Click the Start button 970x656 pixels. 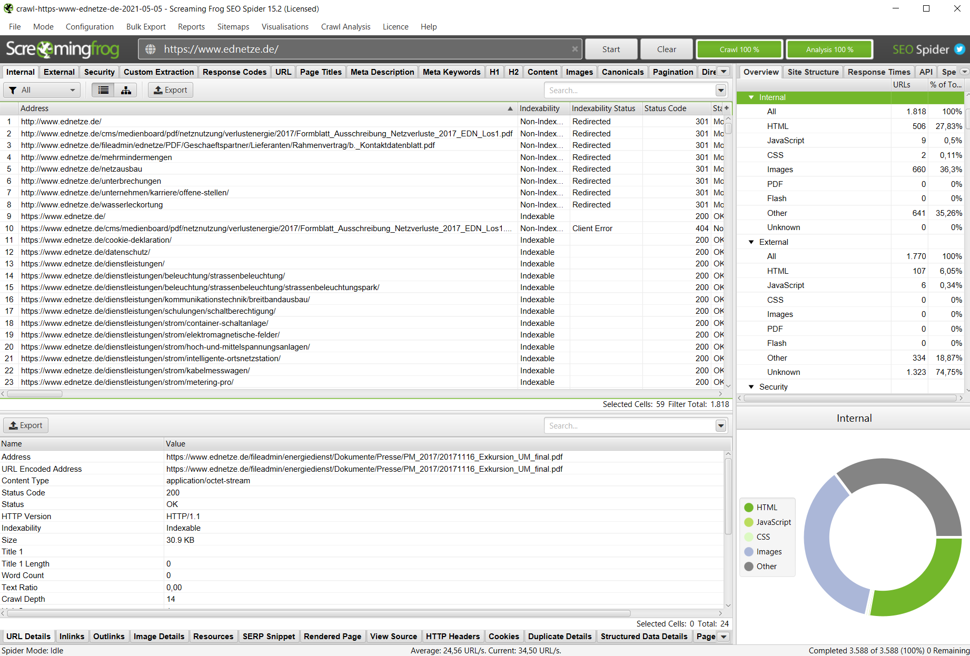coord(611,49)
